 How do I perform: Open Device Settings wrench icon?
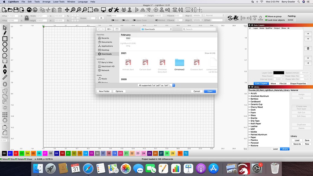click(116, 10)
